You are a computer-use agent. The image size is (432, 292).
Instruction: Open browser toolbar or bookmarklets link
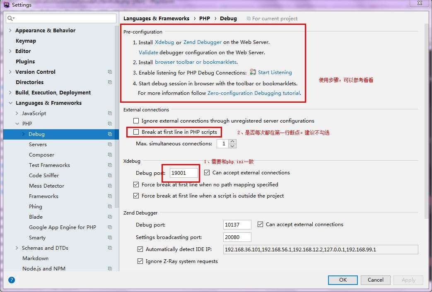[x=195, y=62]
